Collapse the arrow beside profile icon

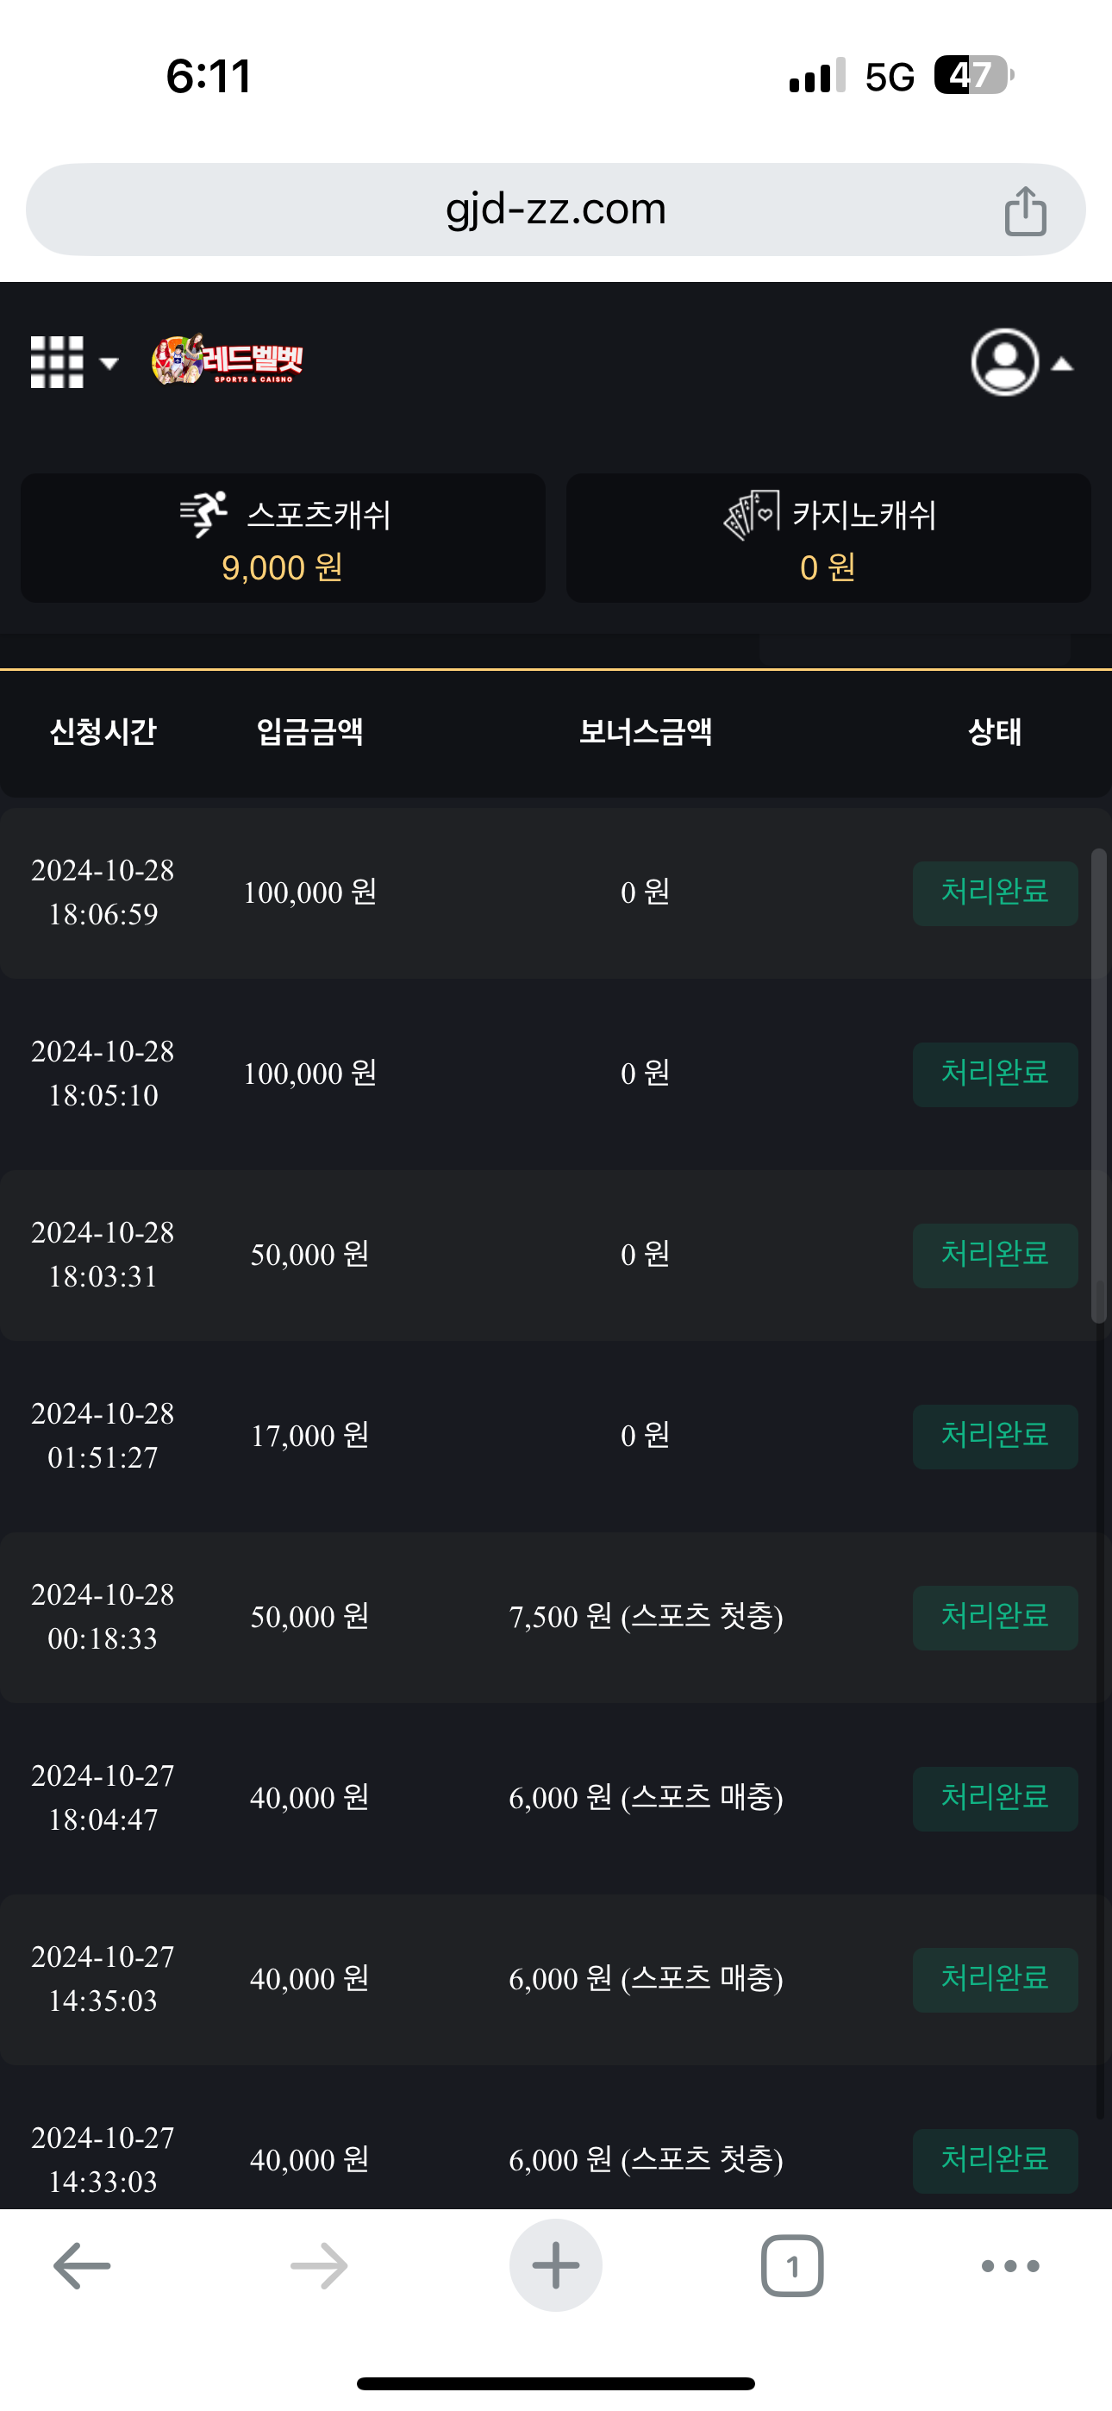(1062, 364)
